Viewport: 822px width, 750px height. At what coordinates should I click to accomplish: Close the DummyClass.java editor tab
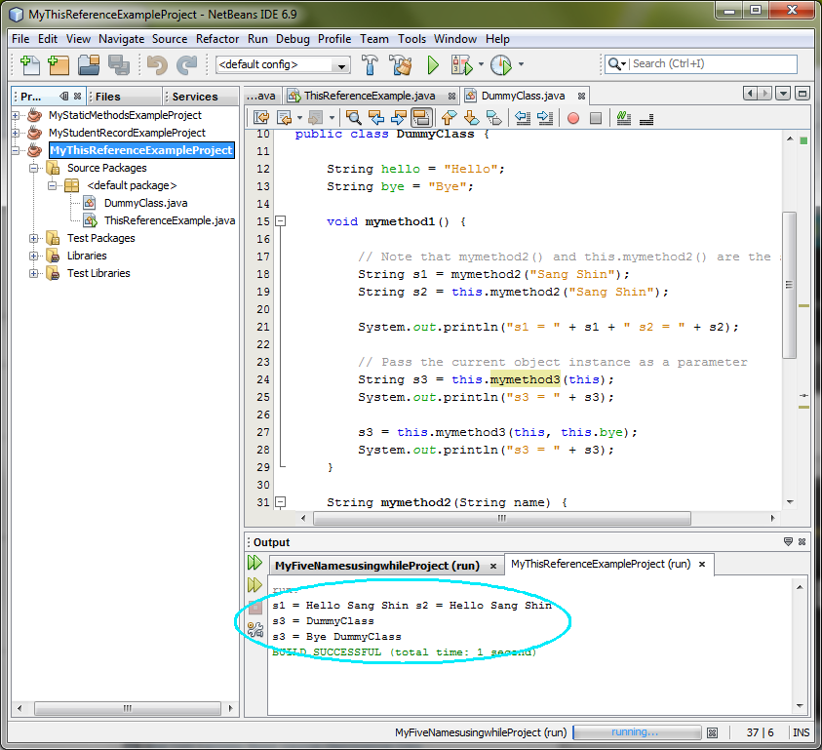click(581, 96)
